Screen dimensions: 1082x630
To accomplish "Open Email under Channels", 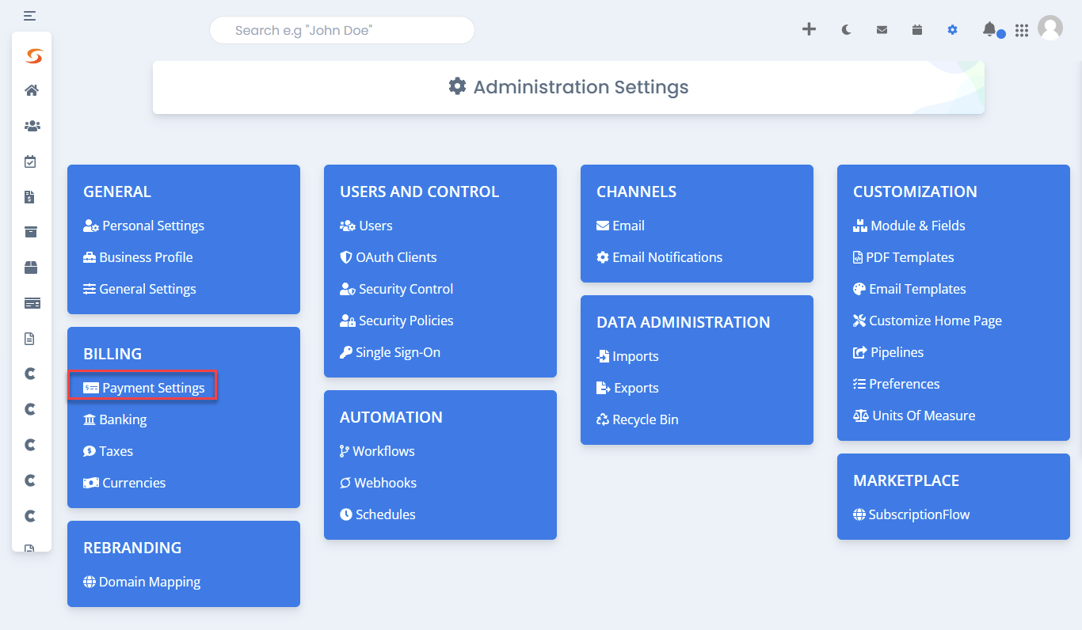I will pyautogui.click(x=621, y=226).
